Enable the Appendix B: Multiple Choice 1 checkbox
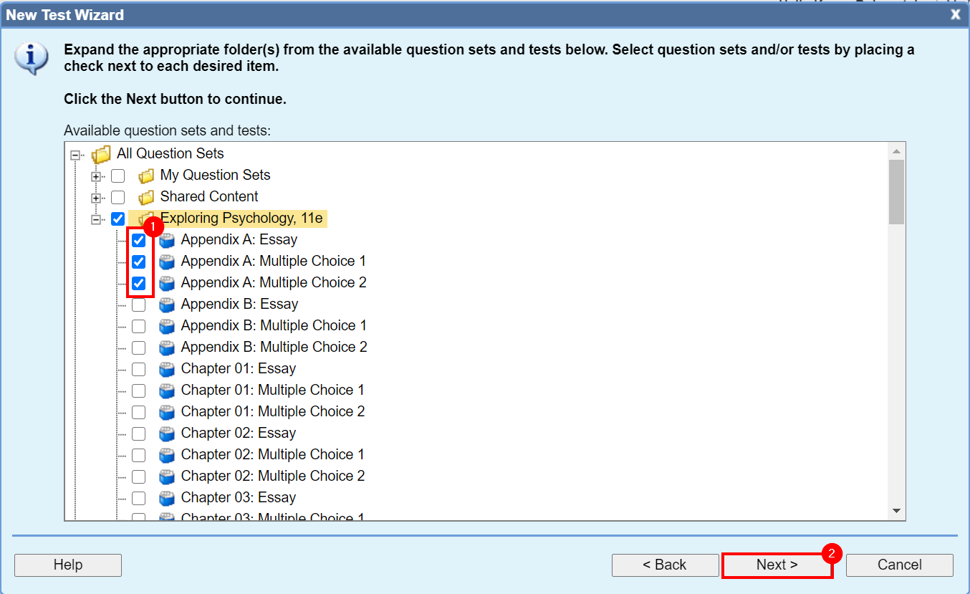Image resolution: width=970 pixels, height=594 pixels. tap(138, 326)
